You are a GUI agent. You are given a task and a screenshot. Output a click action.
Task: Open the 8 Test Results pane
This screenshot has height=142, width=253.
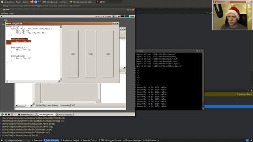(x=149, y=140)
